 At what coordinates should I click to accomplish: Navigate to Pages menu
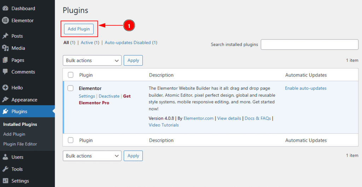coord(18,60)
